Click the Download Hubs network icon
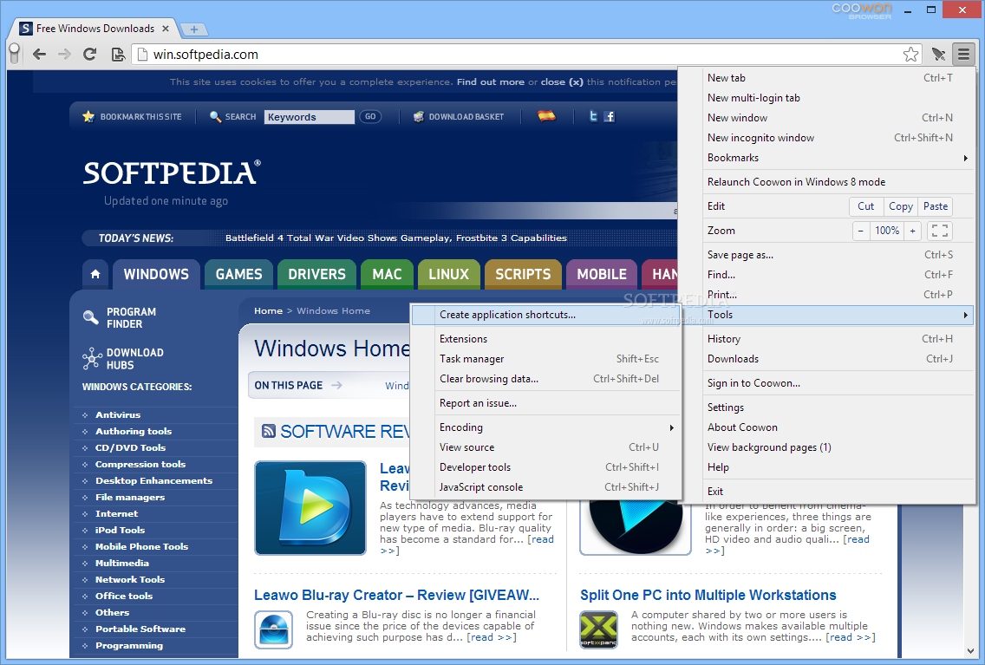985x665 pixels. 92,359
